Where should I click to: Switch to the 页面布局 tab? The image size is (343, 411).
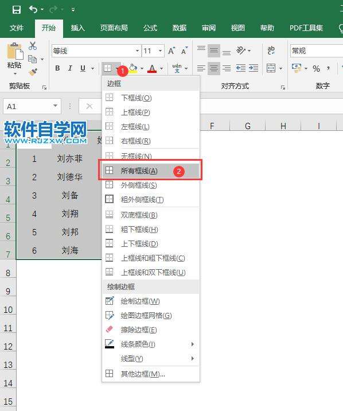tap(114, 28)
